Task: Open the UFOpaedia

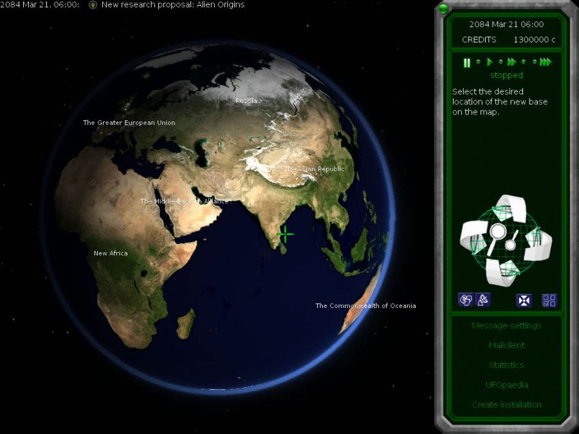Action: 506,385
